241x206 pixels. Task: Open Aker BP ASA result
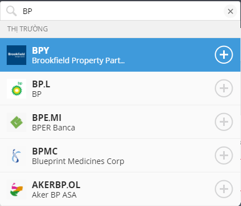[x=120, y=189]
